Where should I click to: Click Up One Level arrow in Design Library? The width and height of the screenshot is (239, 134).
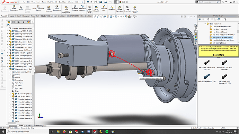(x=222, y=19)
